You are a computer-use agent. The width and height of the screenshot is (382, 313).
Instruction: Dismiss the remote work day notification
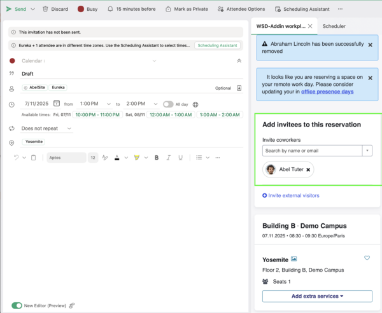[370, 78]
